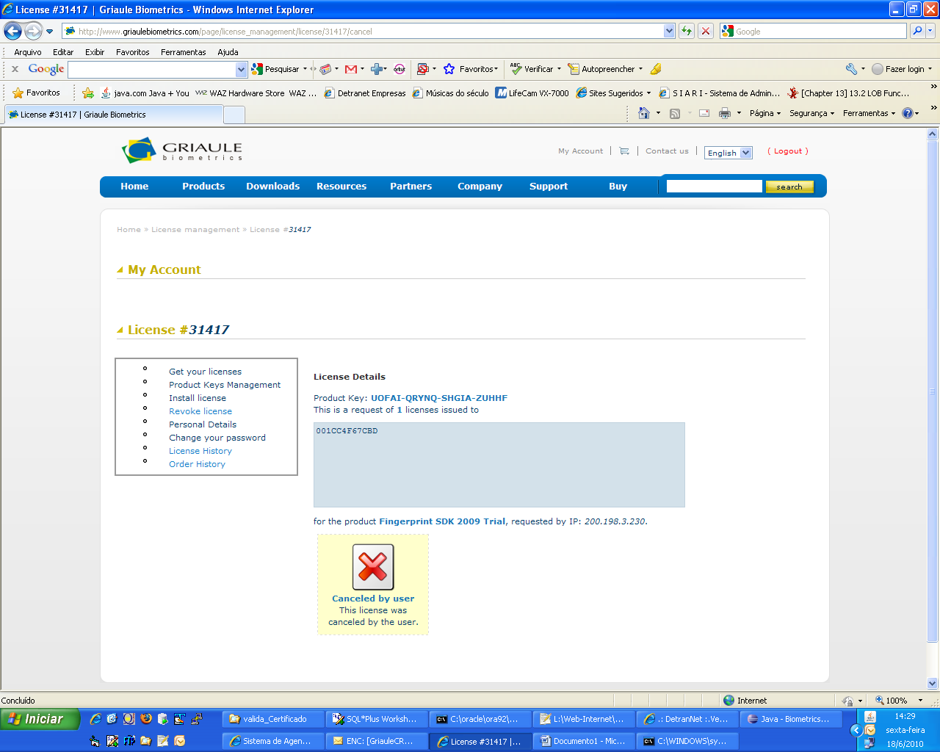This screenshot has width=940, height=752.
Task: Click the orkut icon in Google toolbar
Action: (399, 69)
